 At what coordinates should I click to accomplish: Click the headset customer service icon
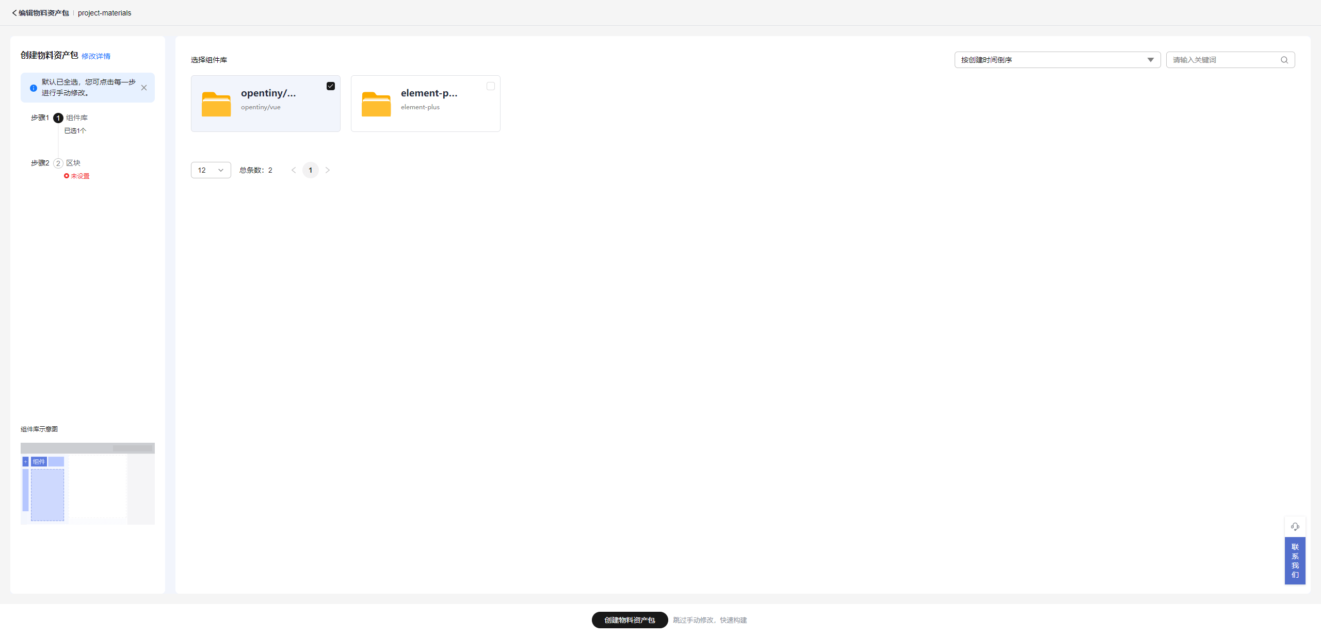coord(1295,527)
